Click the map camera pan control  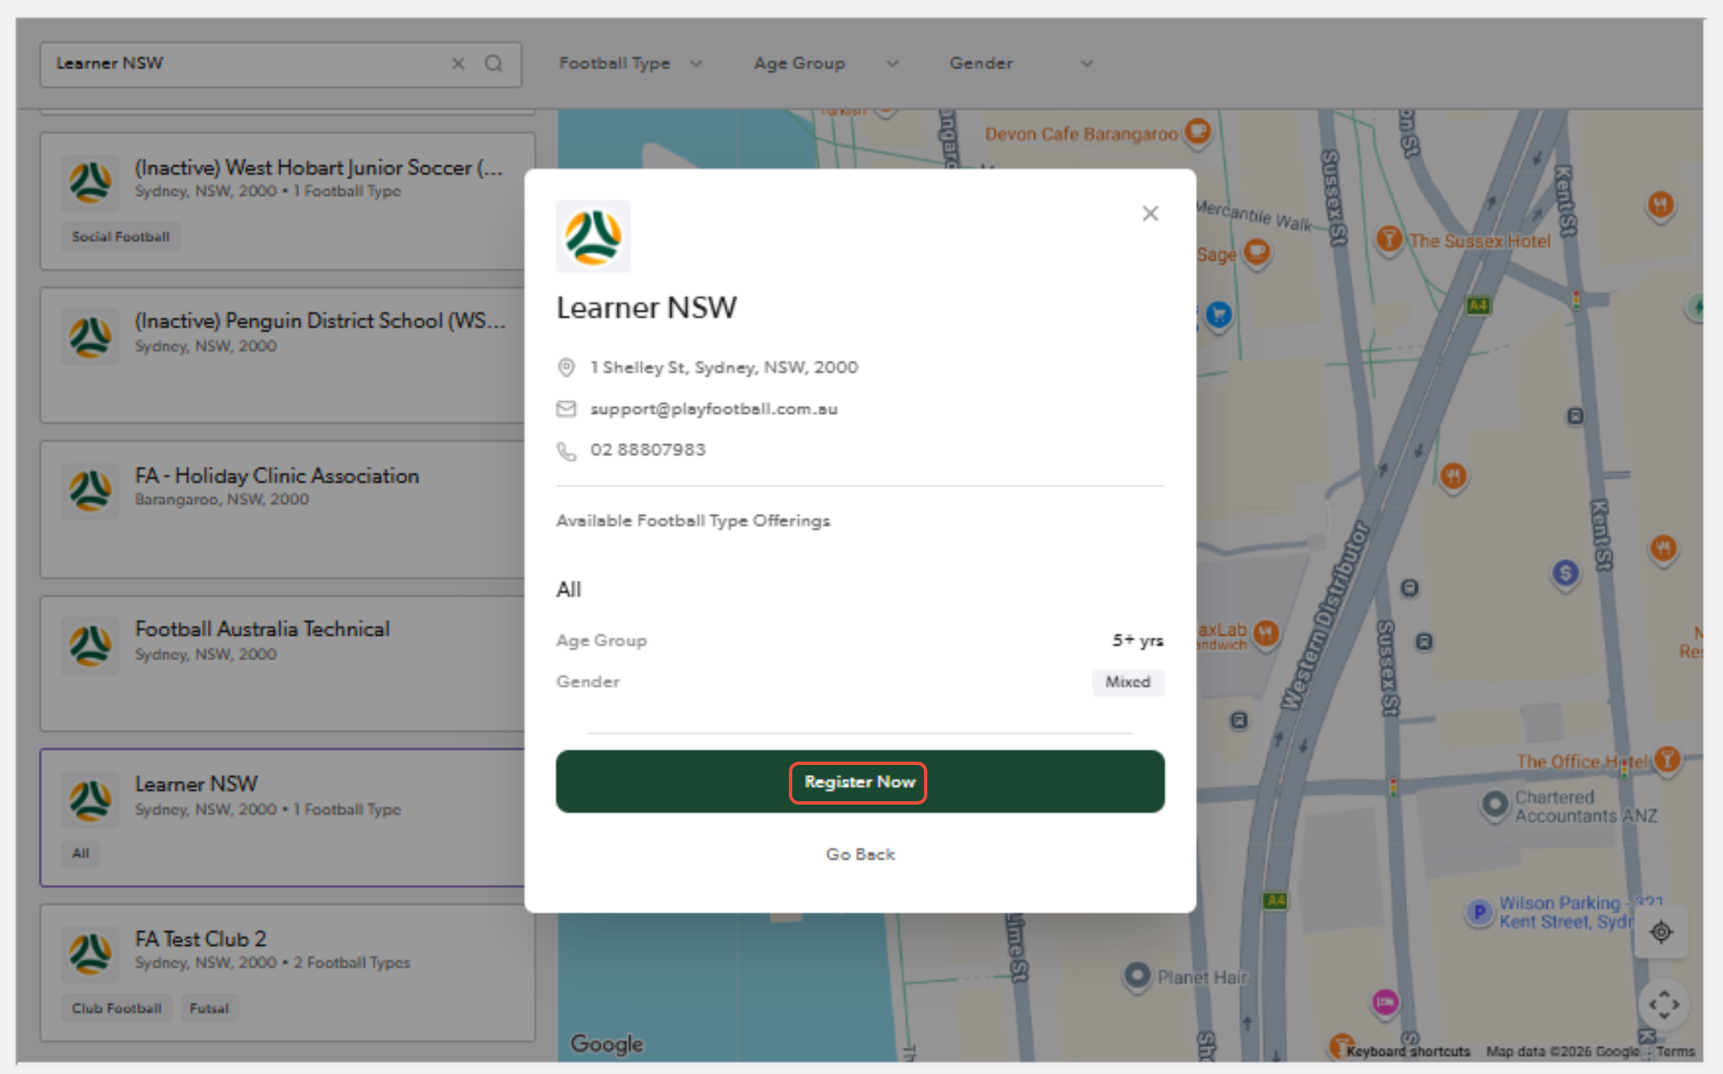point(1662,1005)
